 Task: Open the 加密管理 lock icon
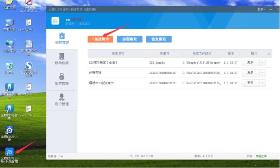click(x=62, y=77)
